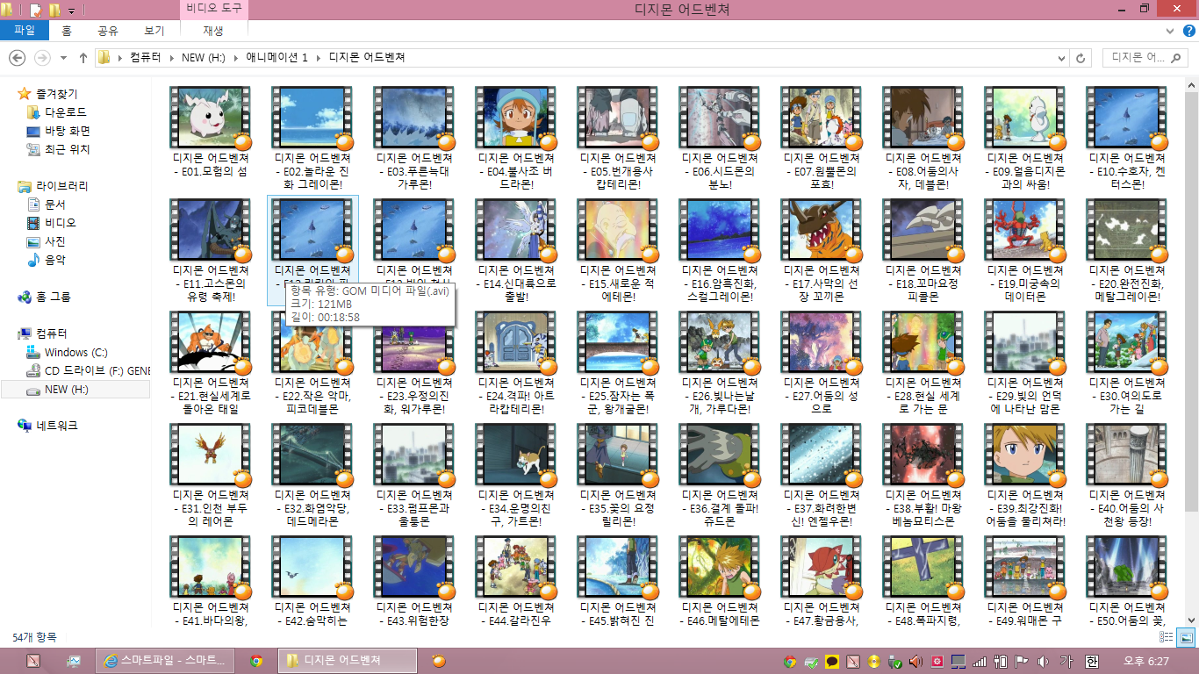Screen dimensions: 1199x674
Task: Click NEW (H:) in the address breadcrumb
Action: tap(205, 58)
